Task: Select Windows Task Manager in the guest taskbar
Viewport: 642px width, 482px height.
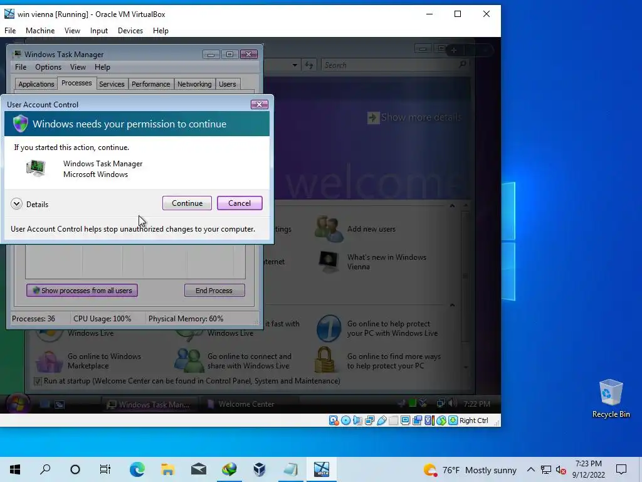Action: click(x=149, y=405)
